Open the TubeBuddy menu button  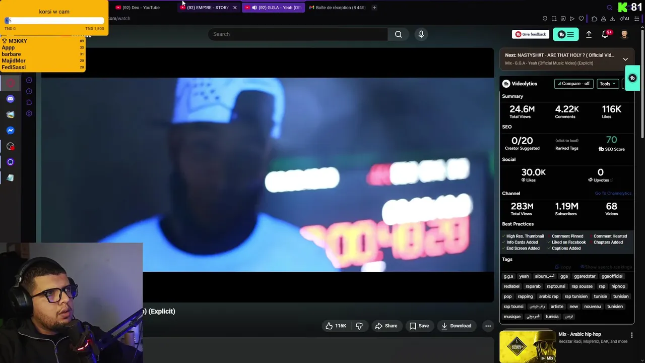pyautogui.click(x=565, y=34)
